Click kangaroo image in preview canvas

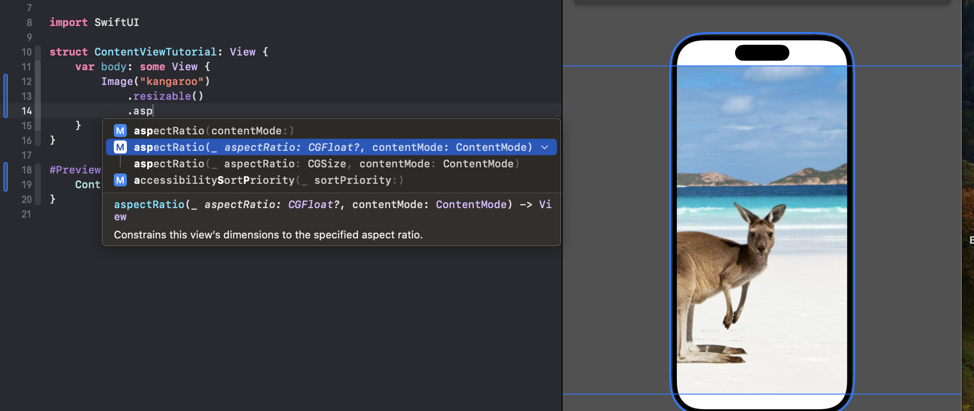762,230
